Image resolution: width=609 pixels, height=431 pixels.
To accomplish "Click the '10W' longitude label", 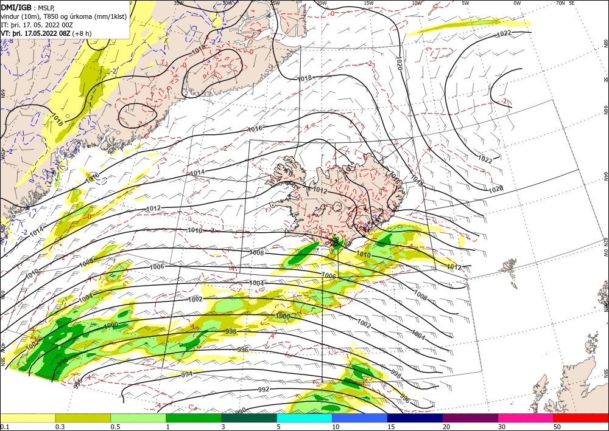I will (417, 2).
